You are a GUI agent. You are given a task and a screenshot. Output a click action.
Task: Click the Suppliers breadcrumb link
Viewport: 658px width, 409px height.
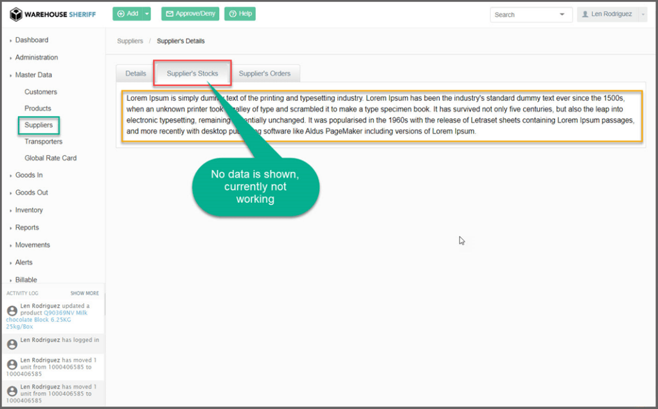130,41
